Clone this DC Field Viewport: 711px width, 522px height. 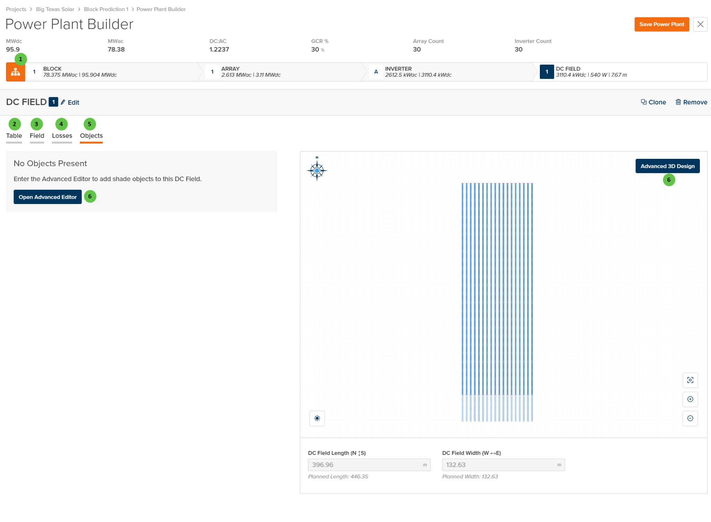(x=653, y=102)
